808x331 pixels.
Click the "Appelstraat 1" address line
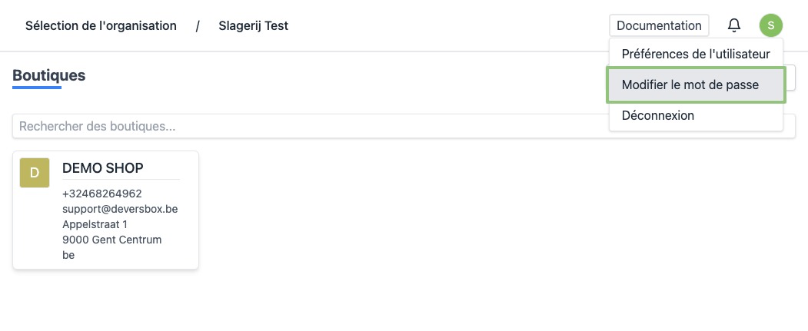(95, 224)
